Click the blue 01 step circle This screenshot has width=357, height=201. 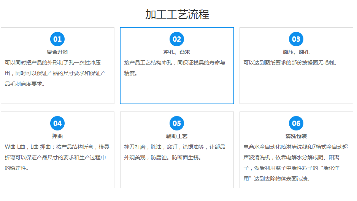click(57, 39)
